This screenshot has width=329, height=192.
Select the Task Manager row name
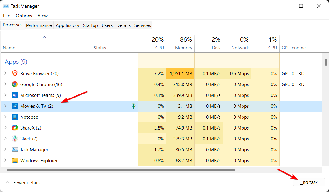(34, 150)
